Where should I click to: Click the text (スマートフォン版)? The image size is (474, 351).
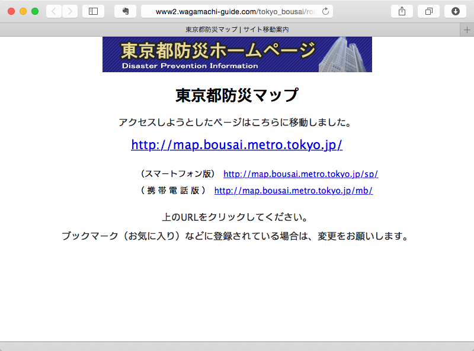coord(178,173)
